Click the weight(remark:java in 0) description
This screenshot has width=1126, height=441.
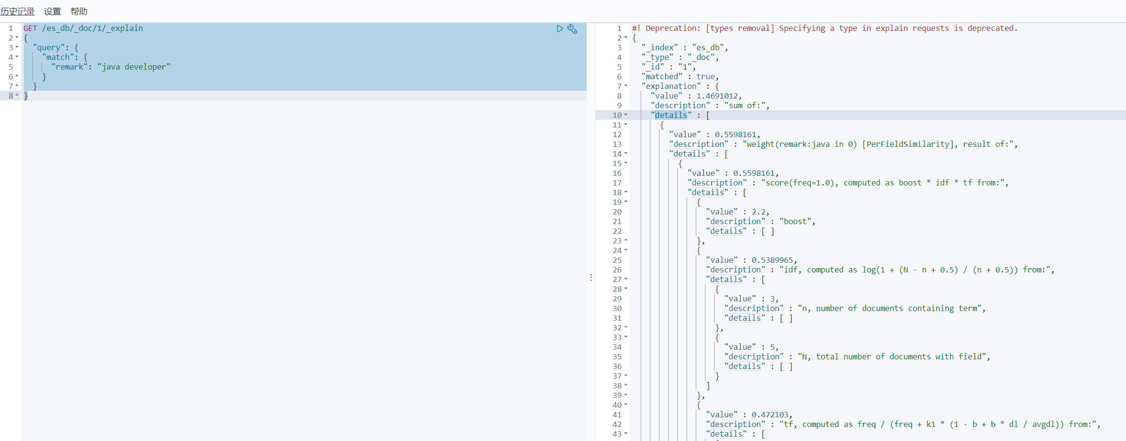[x=878, y=144]
